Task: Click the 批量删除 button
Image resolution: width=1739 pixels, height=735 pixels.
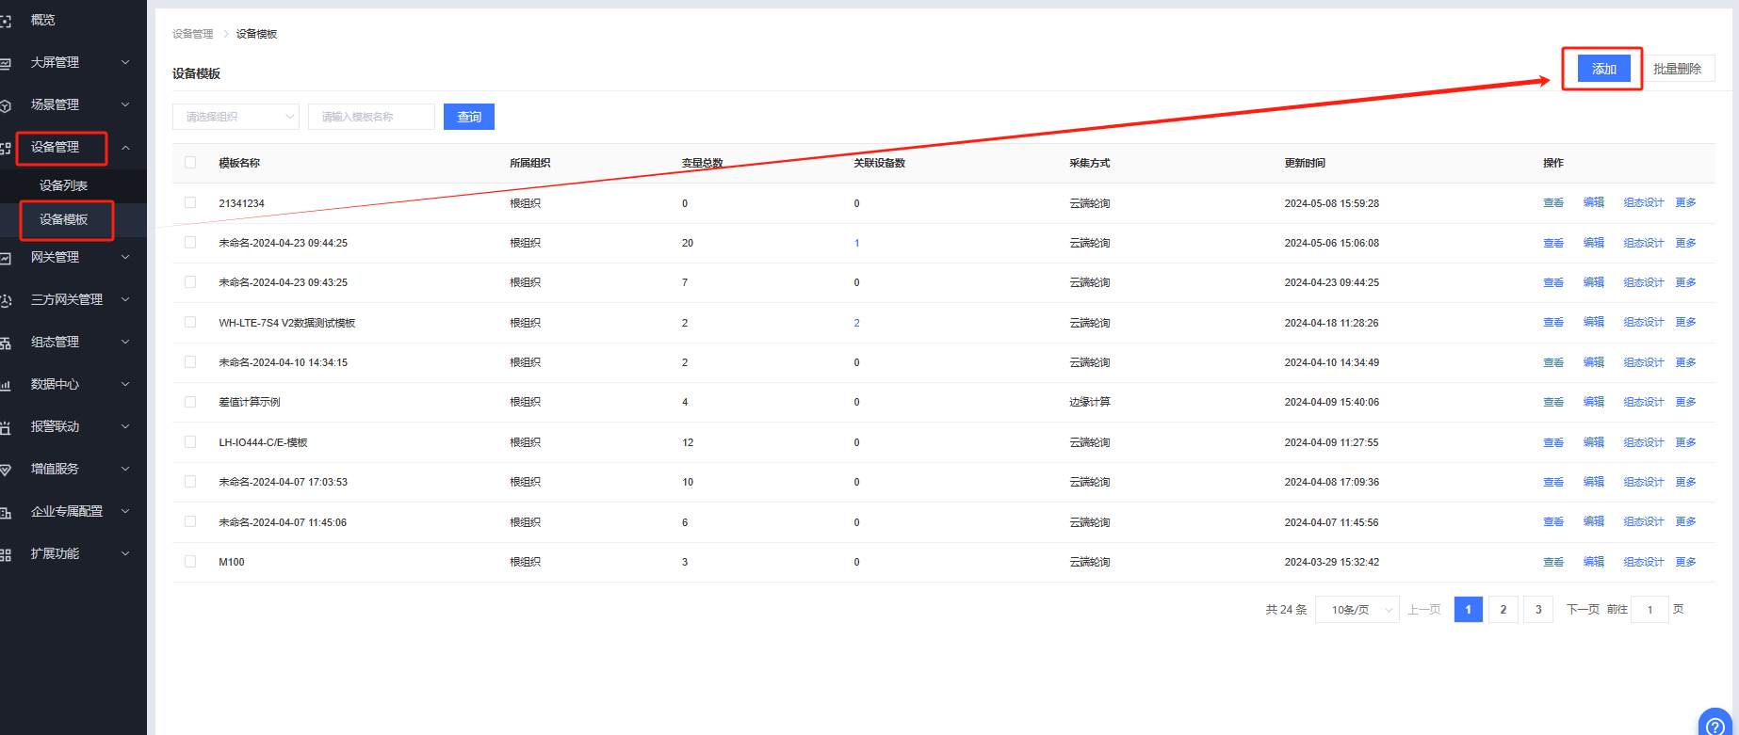Action: click(x=1677, y=69)
